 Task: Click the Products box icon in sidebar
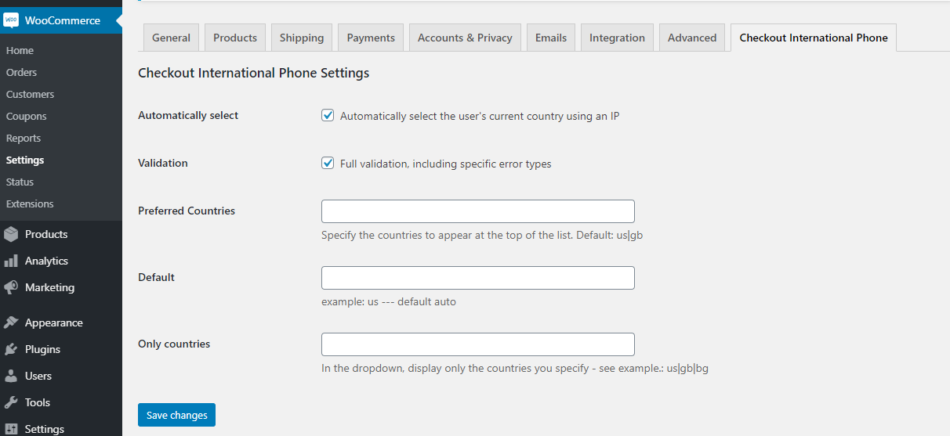[11, 234]
